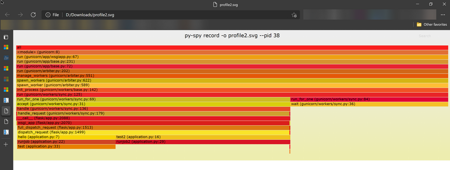Select run (gunicorn/app/base.py:231) frame

[x=232, y=61]
